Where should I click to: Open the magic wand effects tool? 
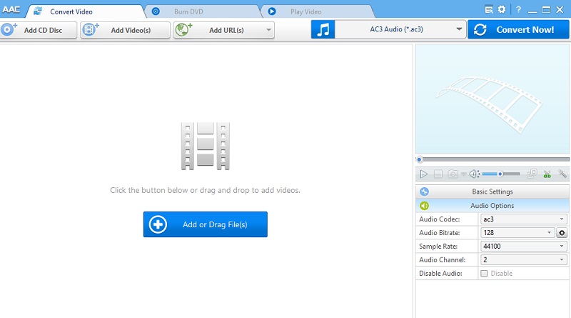pos(562,174)
